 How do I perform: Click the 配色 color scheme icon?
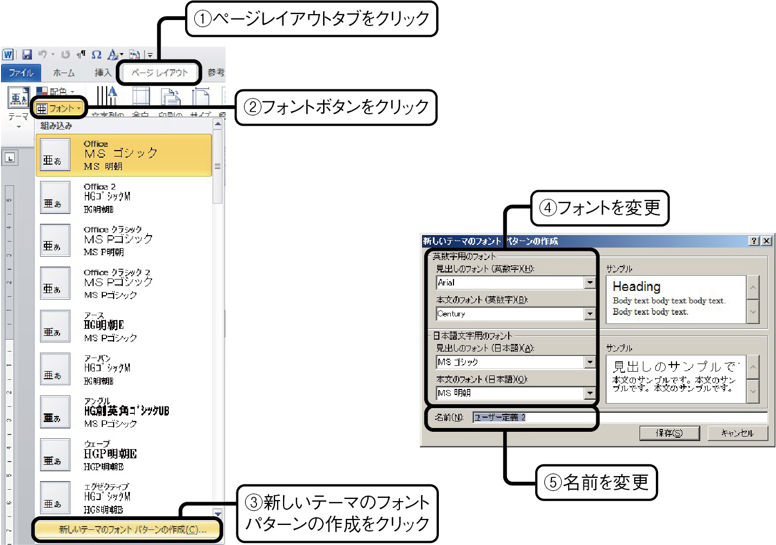42,91
